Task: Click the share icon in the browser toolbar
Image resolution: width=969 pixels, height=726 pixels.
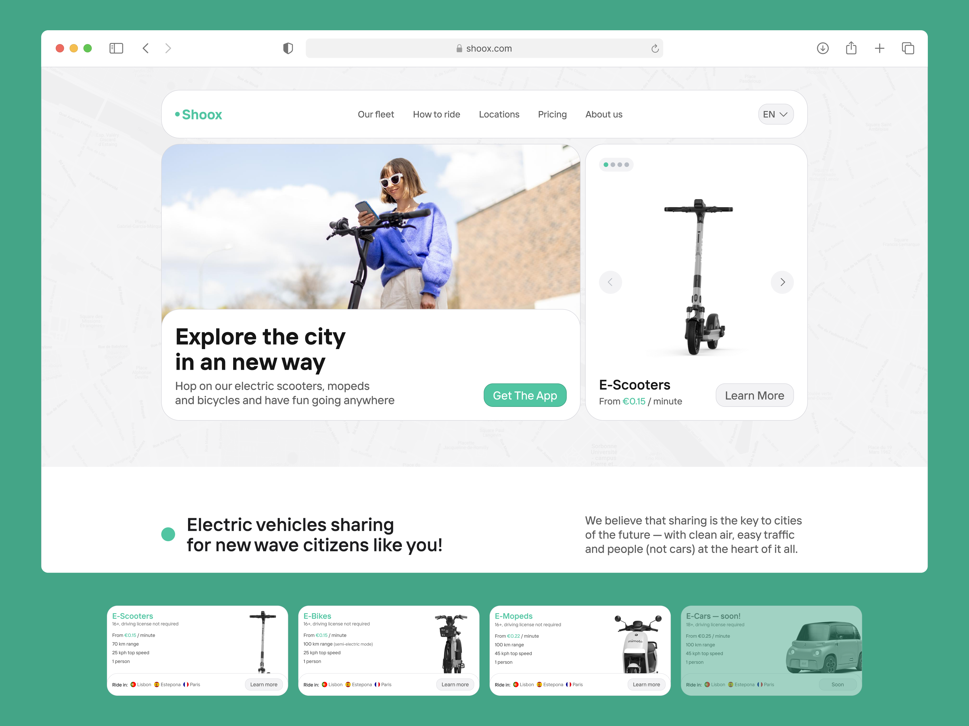Action: 851,48
